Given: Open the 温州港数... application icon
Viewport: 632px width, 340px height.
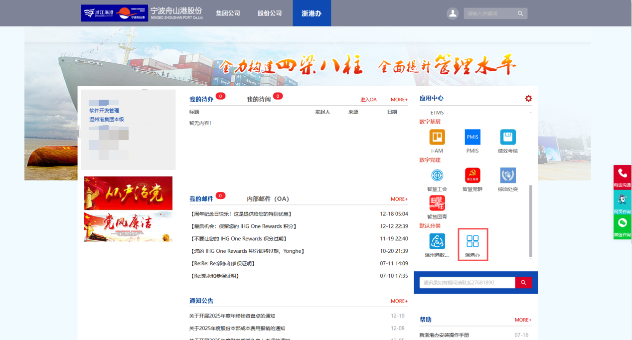Looking at the screenshot, I should pos(437,242).
